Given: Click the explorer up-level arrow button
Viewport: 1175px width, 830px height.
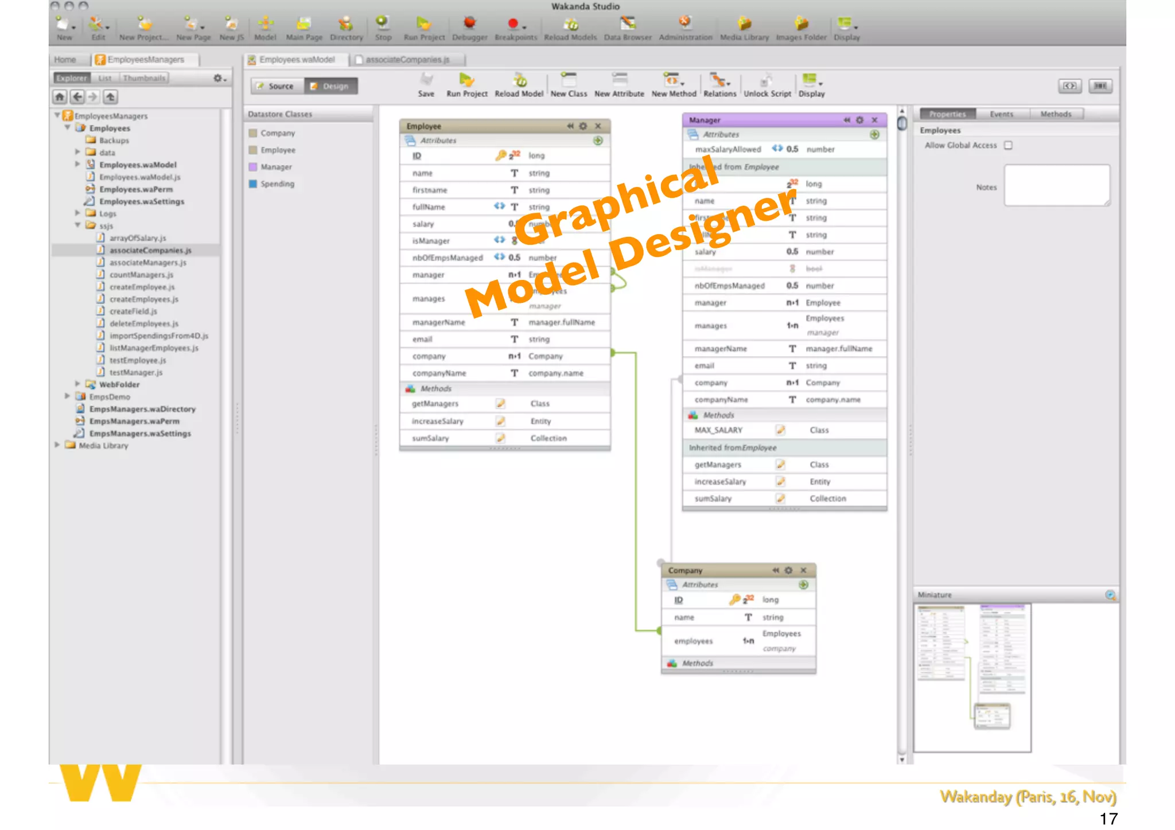Looking at the screenshot, I should (110, 96).
